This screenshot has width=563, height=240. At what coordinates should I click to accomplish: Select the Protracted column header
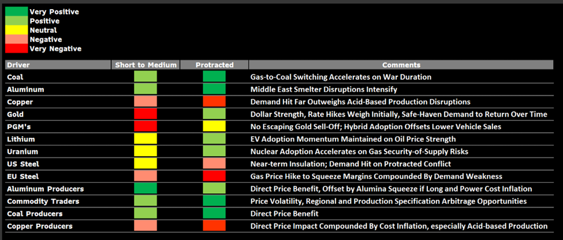pyautogui.click(x=214, y=65)
